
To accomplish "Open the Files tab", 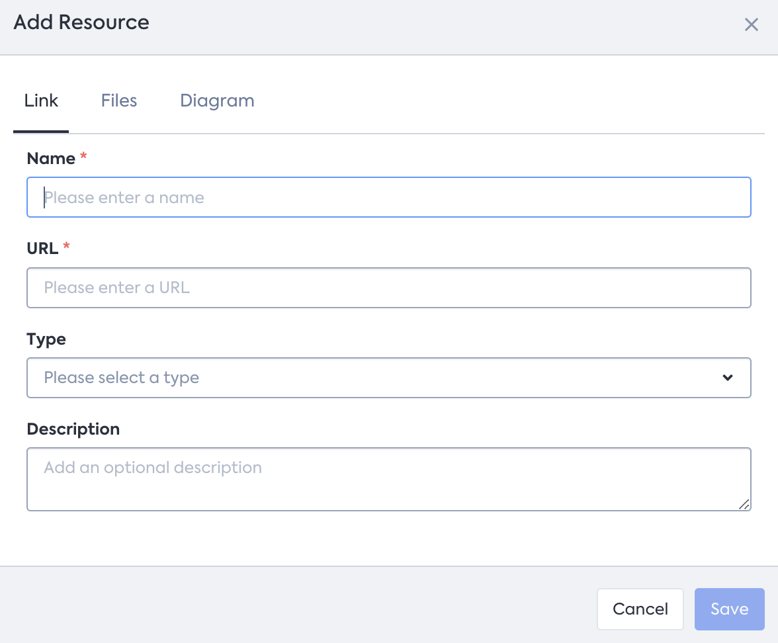I will tap(119, 101).
